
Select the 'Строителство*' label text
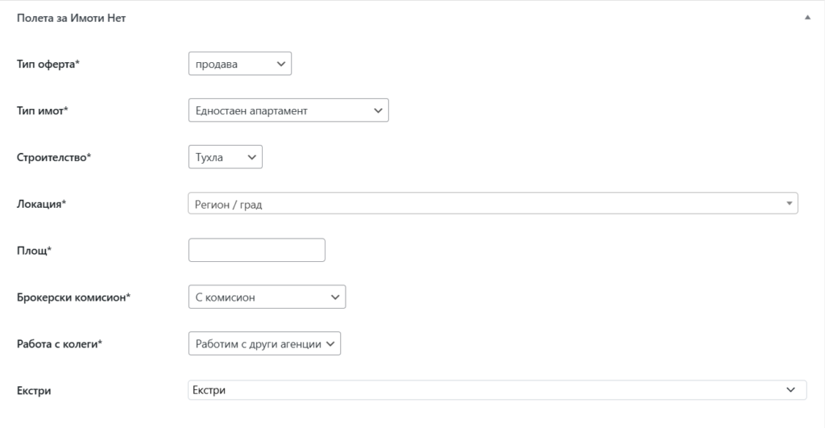54,157
